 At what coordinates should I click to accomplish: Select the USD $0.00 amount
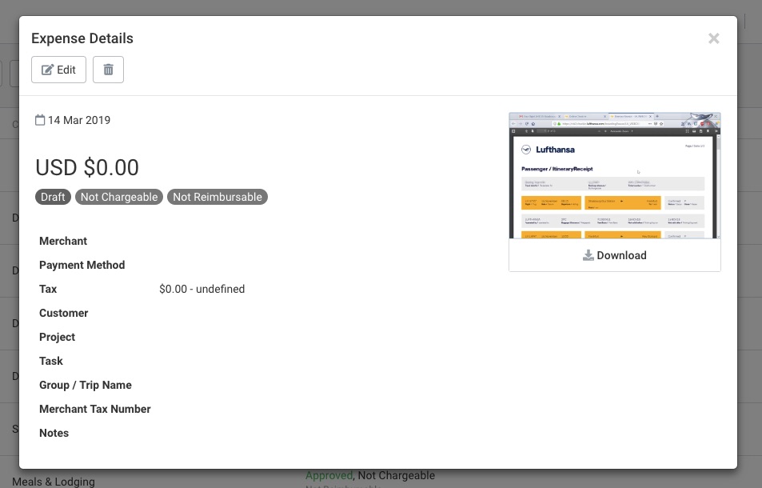87,168
